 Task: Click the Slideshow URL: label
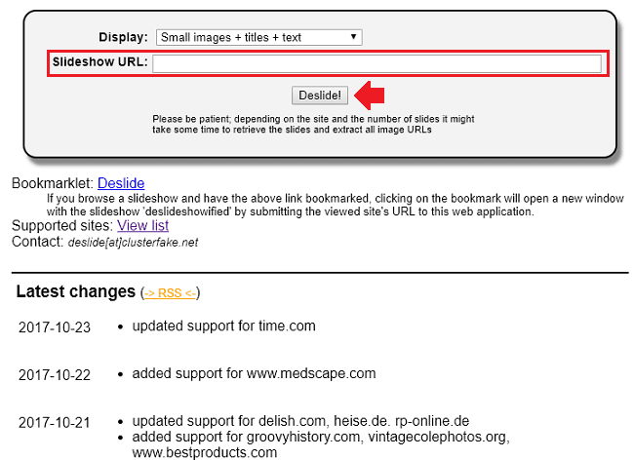[x=99, y=63]
